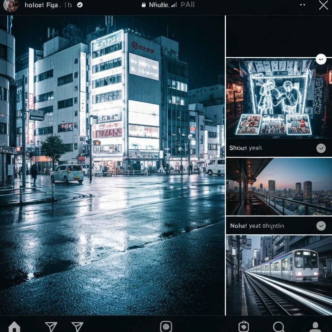Open the two-dot more options menu

[x=302, y=5]
